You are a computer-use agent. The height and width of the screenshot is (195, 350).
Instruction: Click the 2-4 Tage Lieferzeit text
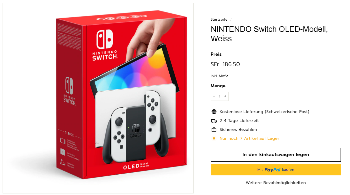[x=239, y=121]
